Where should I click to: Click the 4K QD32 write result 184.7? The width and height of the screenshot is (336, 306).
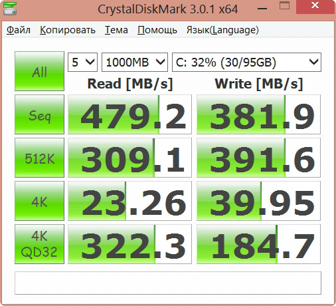(x=258, y=244)
